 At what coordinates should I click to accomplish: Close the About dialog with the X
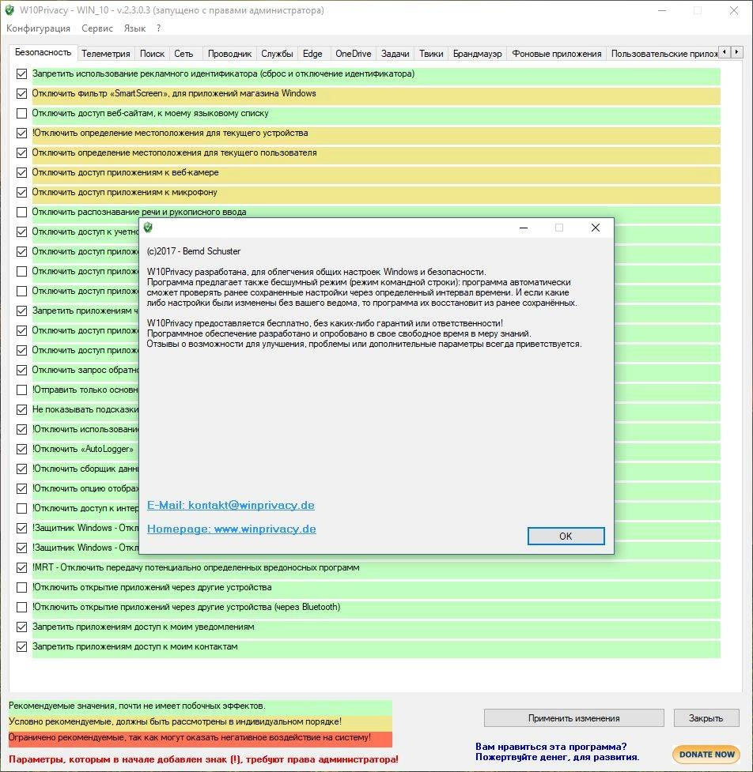click(596, 228)
